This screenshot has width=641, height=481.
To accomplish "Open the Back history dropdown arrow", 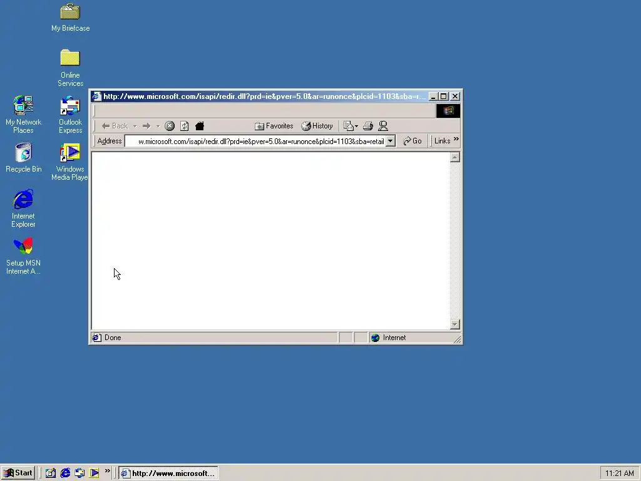I will (135, 126).
